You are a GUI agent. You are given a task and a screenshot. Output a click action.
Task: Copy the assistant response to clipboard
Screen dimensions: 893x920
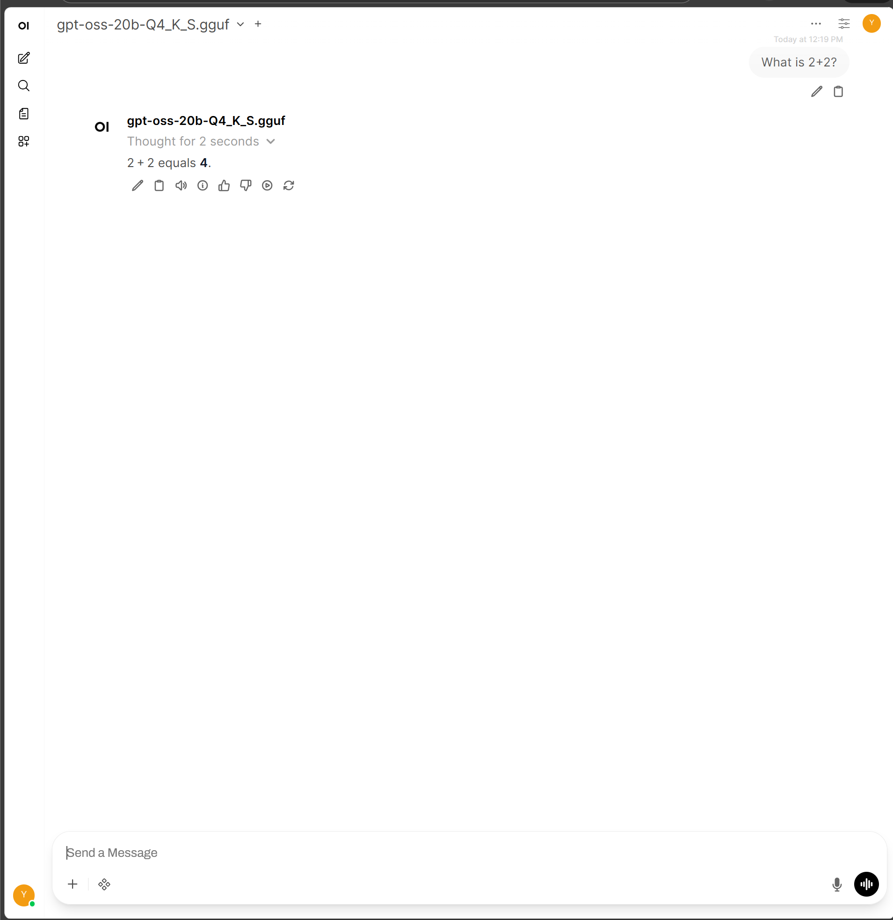[x=159, y=186]
